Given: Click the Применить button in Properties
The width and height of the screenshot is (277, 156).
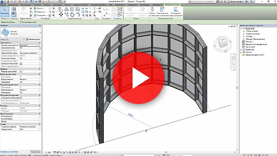Looking at the screenshot, I should [35, 152].
